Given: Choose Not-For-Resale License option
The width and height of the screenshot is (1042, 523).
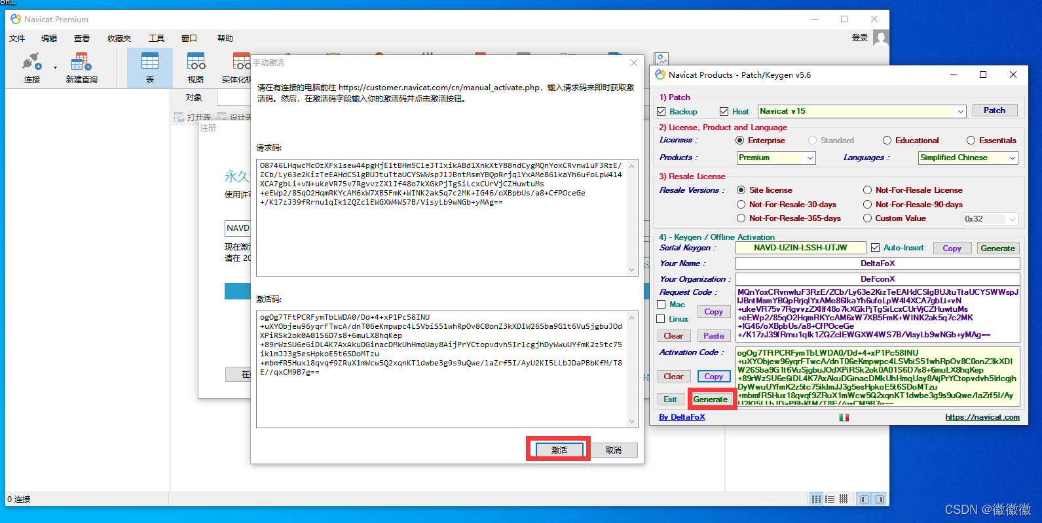Looking at the screenshot, I should pyautogui.click(x=867, y=190).
